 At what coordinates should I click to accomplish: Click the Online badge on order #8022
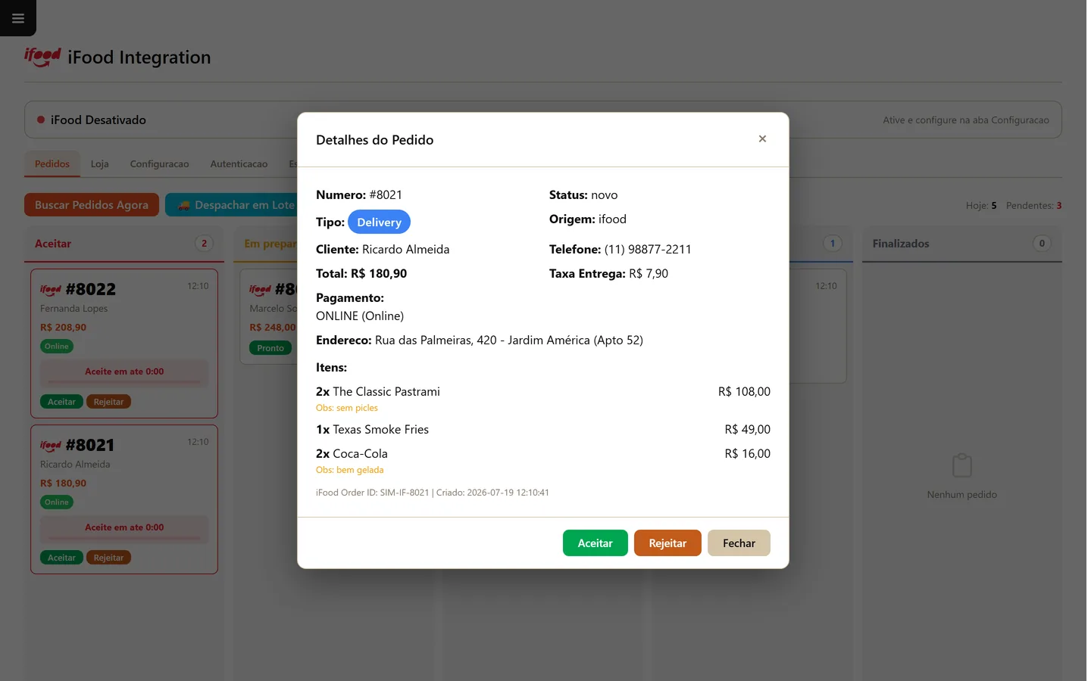click(57, 347)
